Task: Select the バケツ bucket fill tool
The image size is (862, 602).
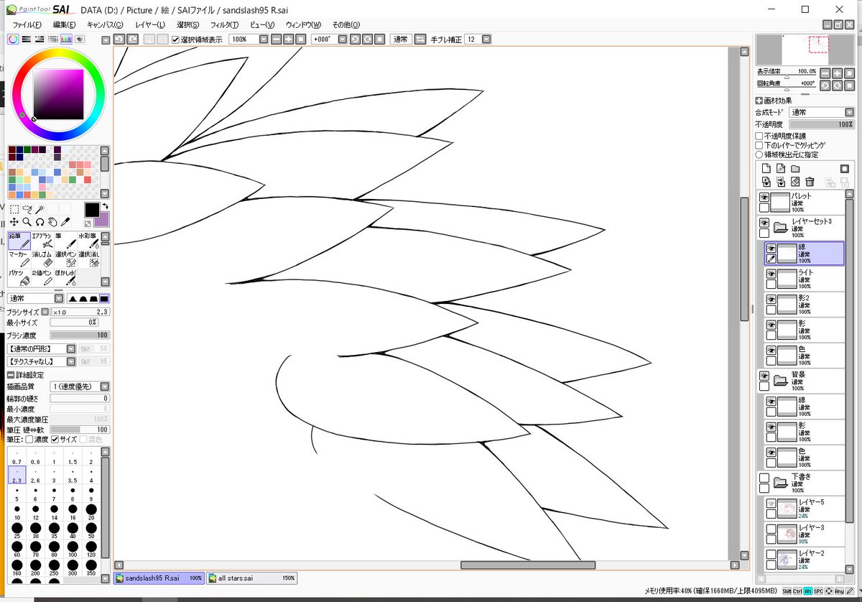Action: (x=19, y=277)
